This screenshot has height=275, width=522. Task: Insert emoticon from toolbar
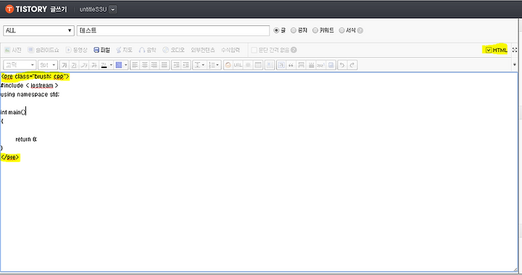click(228, 65)
